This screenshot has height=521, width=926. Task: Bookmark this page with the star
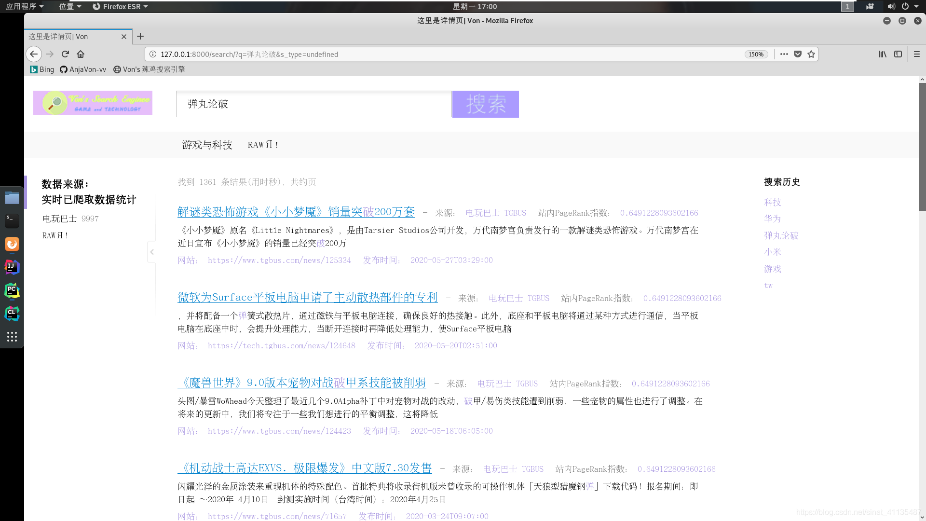(811, 54)
